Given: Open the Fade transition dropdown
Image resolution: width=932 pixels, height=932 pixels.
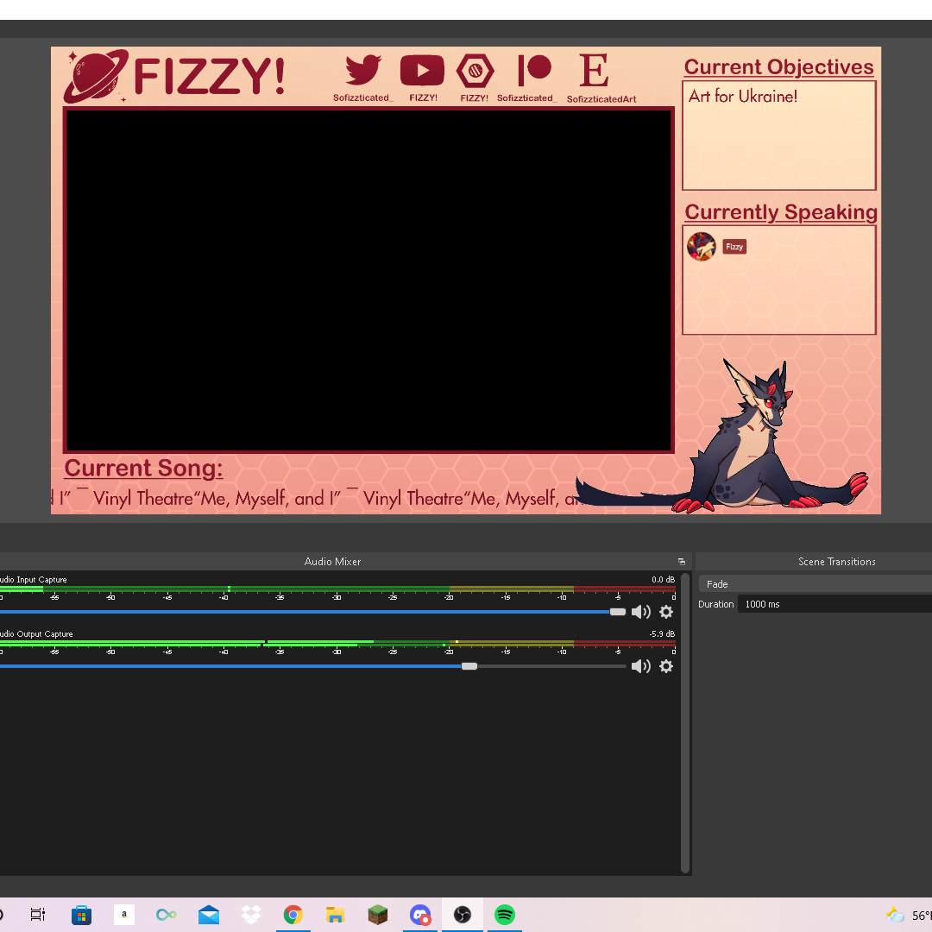Looking at the screenshot, I should tap(815, 584).
